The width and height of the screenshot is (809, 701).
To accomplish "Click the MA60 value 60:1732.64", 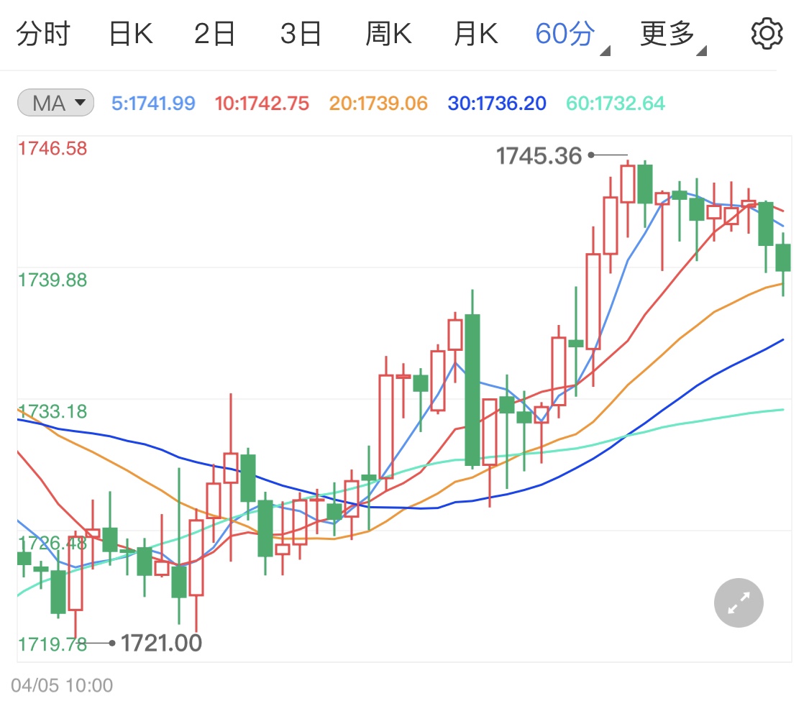I will pos(616,104).
